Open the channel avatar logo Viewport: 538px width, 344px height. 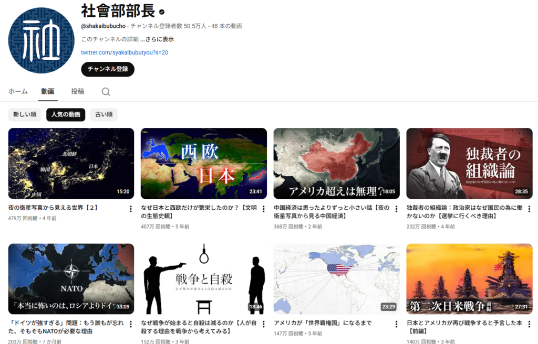click(40, 40)
